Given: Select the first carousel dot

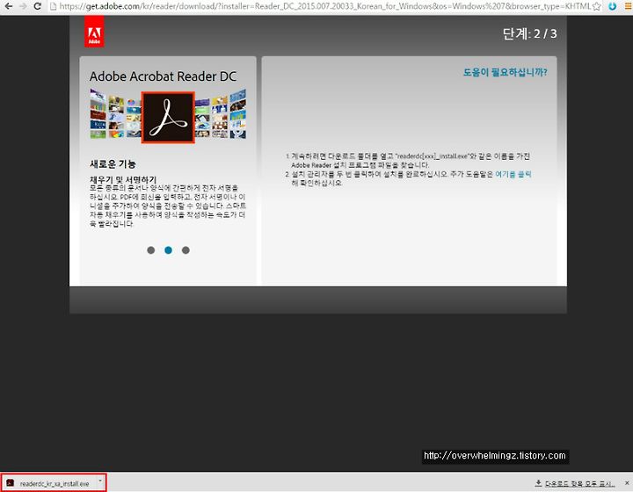Looking at the screenshot, I should [151, 250].
